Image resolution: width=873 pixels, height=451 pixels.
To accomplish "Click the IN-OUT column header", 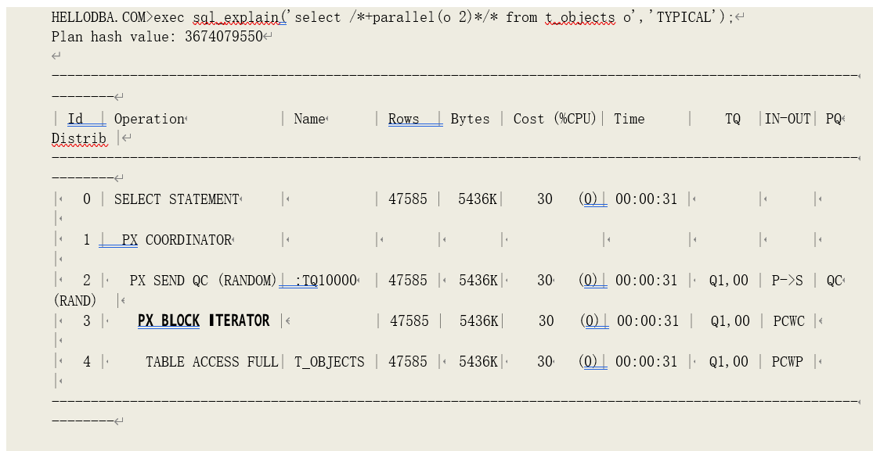I will pos(787,119).
